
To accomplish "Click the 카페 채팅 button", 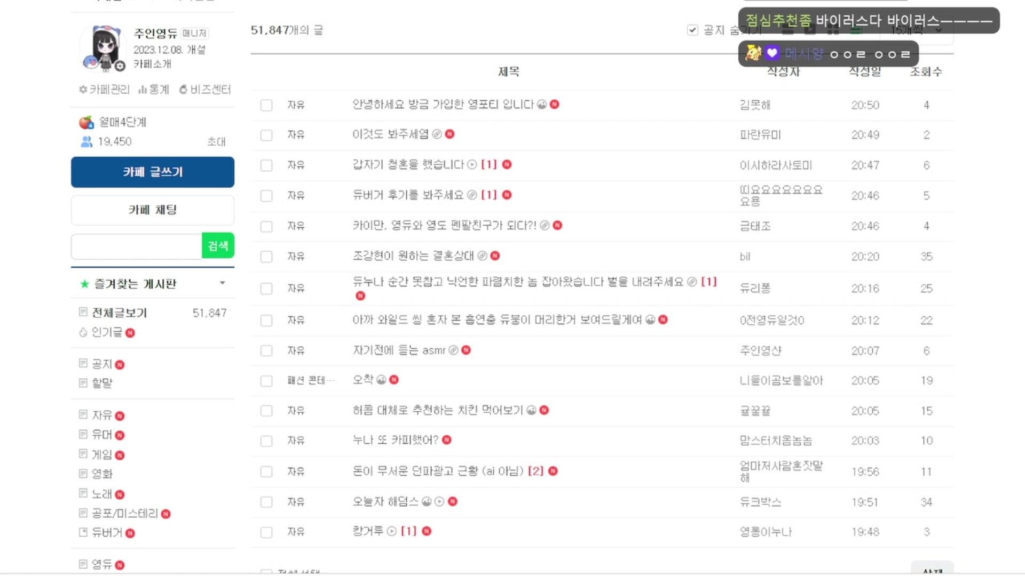I will coord(153,210).
